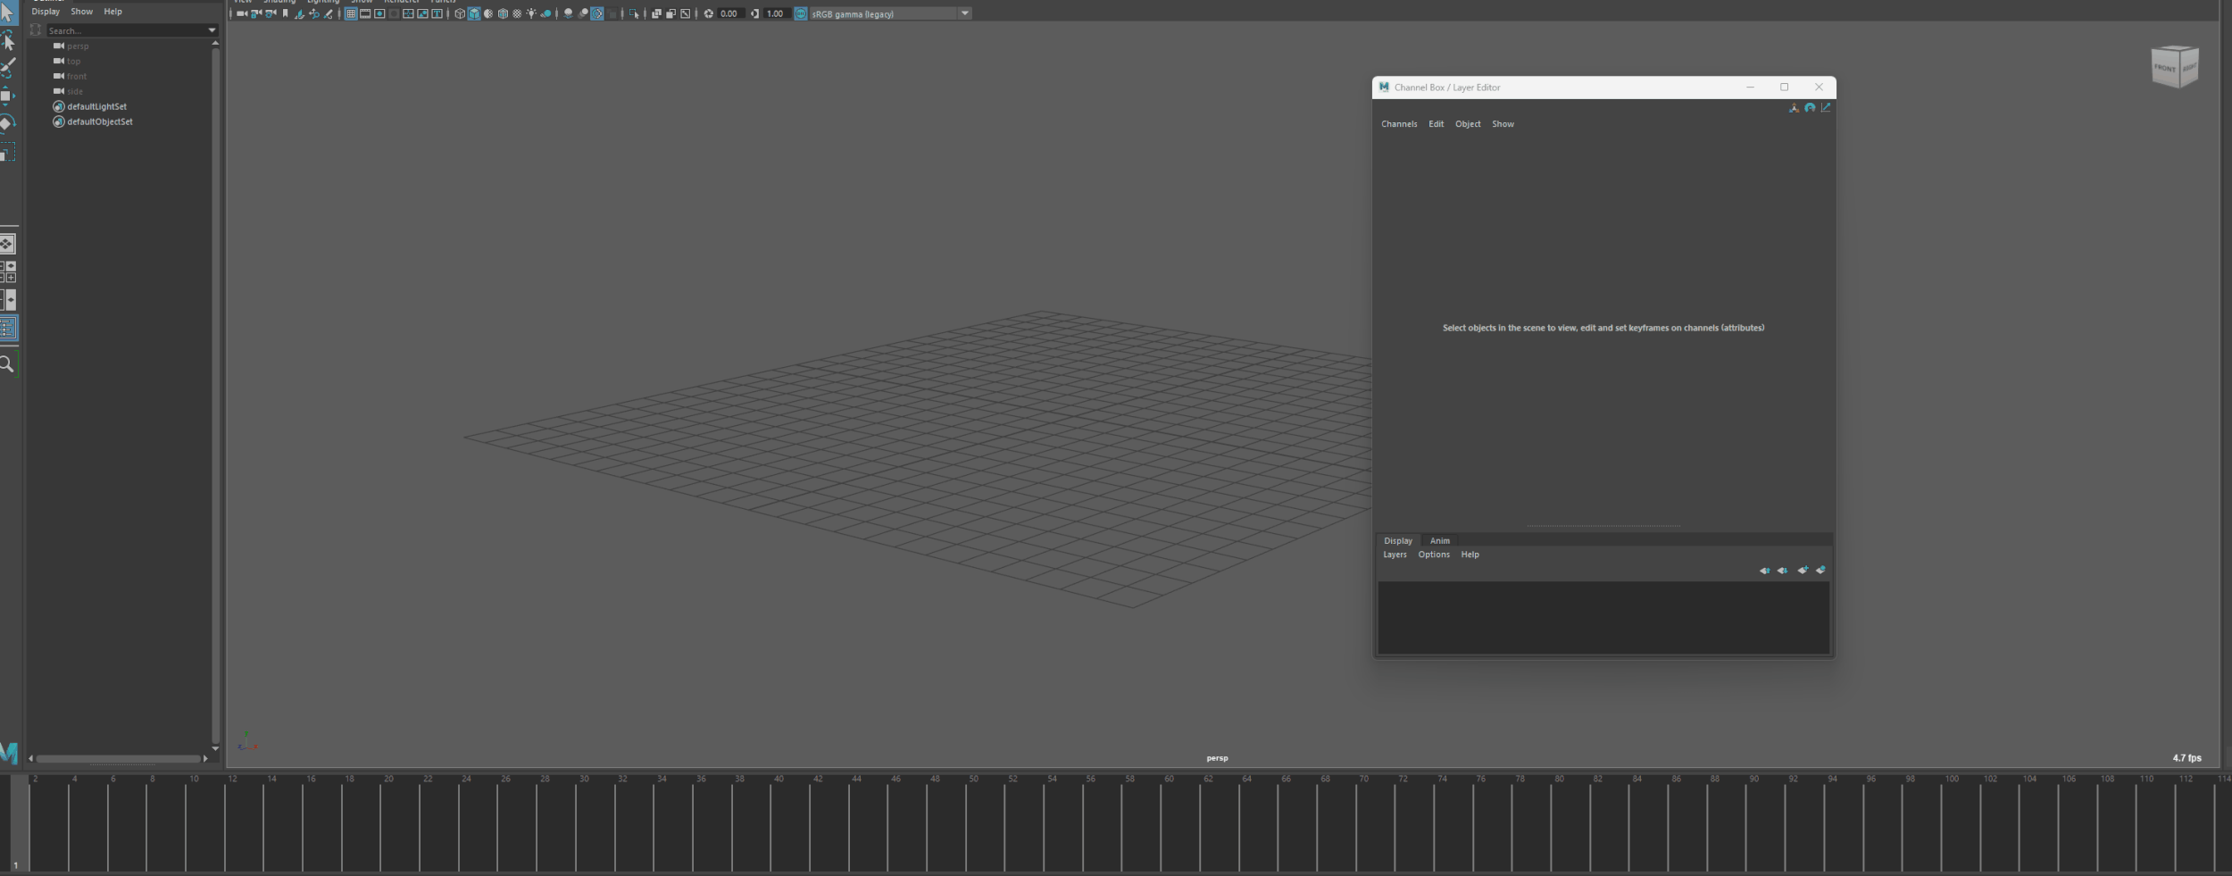Open the Outliner Help menu
The image size is (2232, 876).
point(112,12)
